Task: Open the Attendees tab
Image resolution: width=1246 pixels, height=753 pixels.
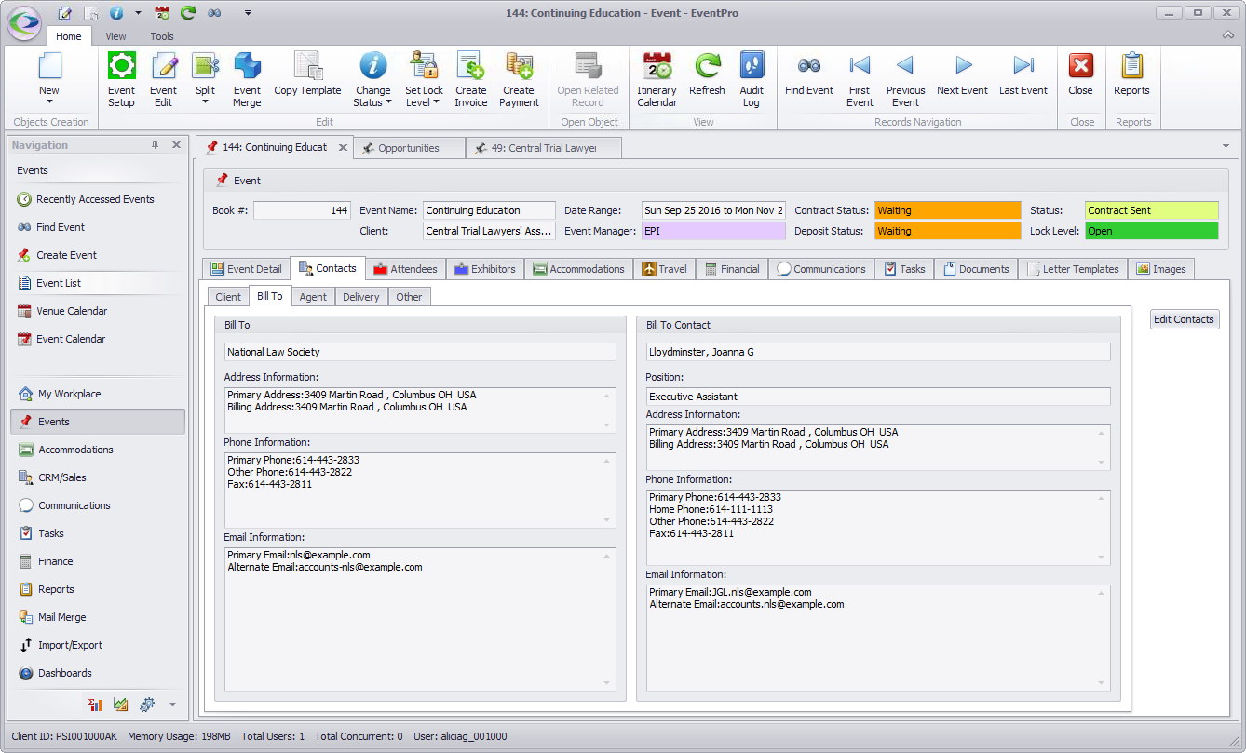Action: tap(405, 269)
